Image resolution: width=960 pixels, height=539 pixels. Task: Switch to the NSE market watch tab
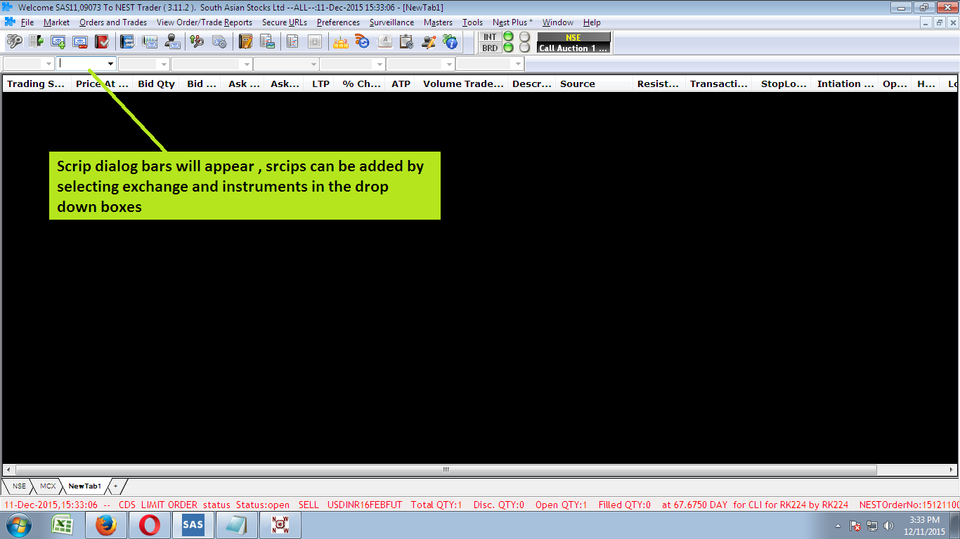coord(19,486)
